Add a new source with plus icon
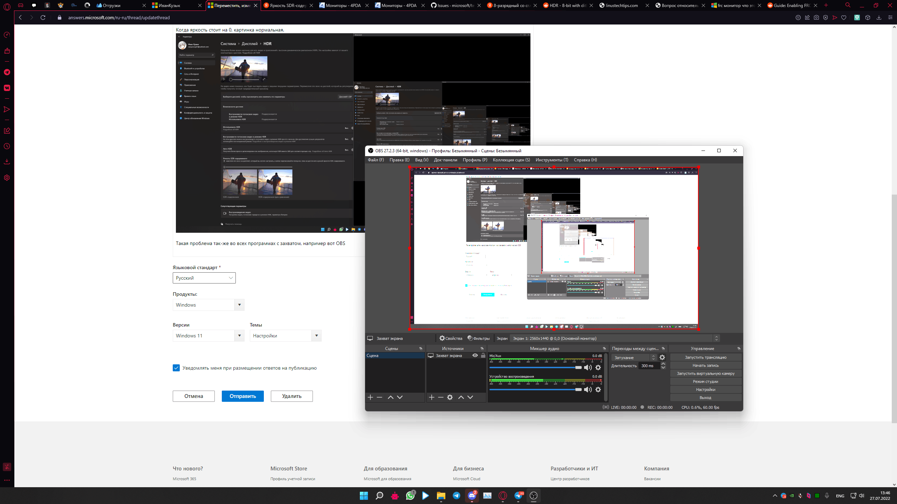The height and width of the screenshot is (504, 897). tap(432, 397)
